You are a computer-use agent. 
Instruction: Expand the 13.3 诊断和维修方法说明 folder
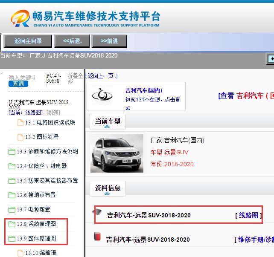(47, 151)
